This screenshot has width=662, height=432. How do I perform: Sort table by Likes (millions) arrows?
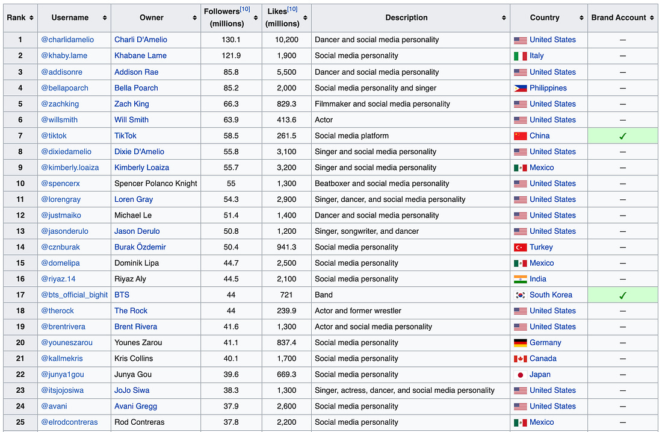click(x=305, y=17)
